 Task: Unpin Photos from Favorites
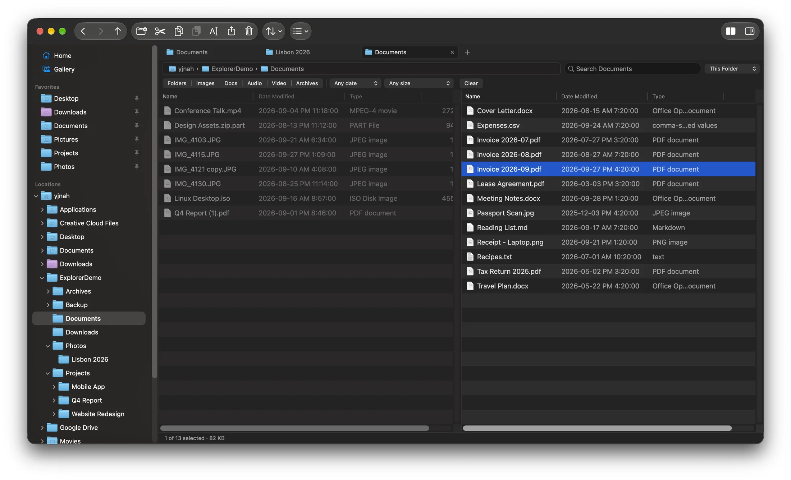(137, 167)
